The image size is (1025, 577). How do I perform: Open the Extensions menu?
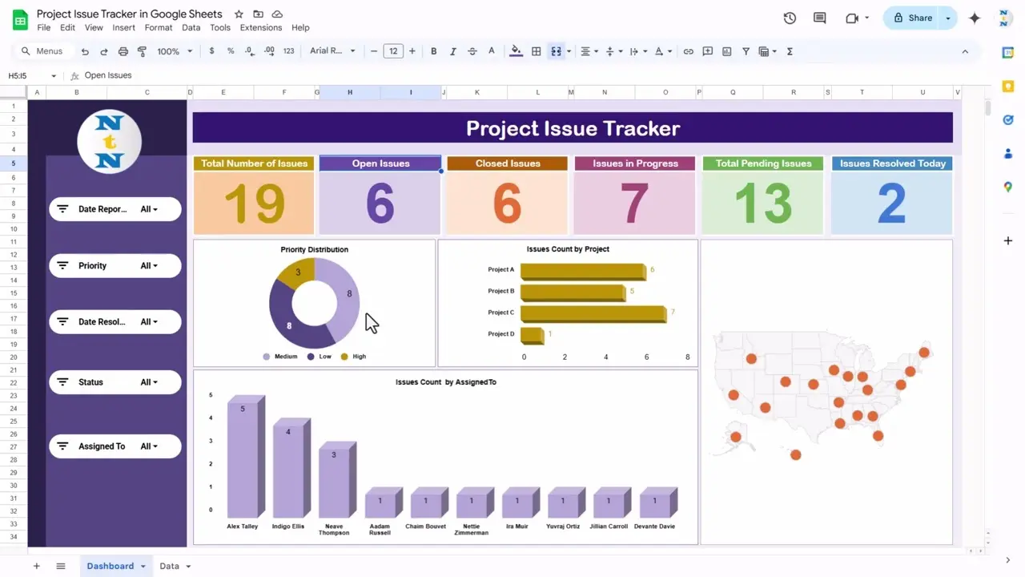click(261, 27)
